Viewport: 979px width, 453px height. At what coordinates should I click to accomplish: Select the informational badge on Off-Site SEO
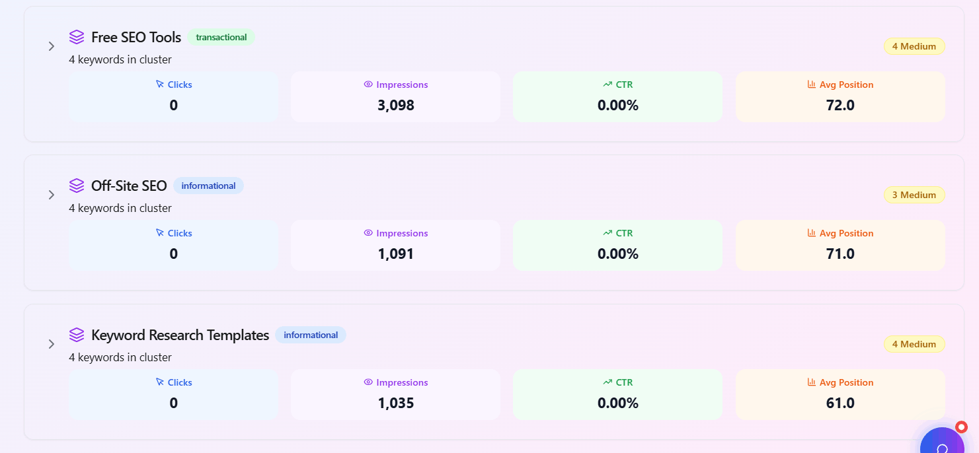coord(208,186)
